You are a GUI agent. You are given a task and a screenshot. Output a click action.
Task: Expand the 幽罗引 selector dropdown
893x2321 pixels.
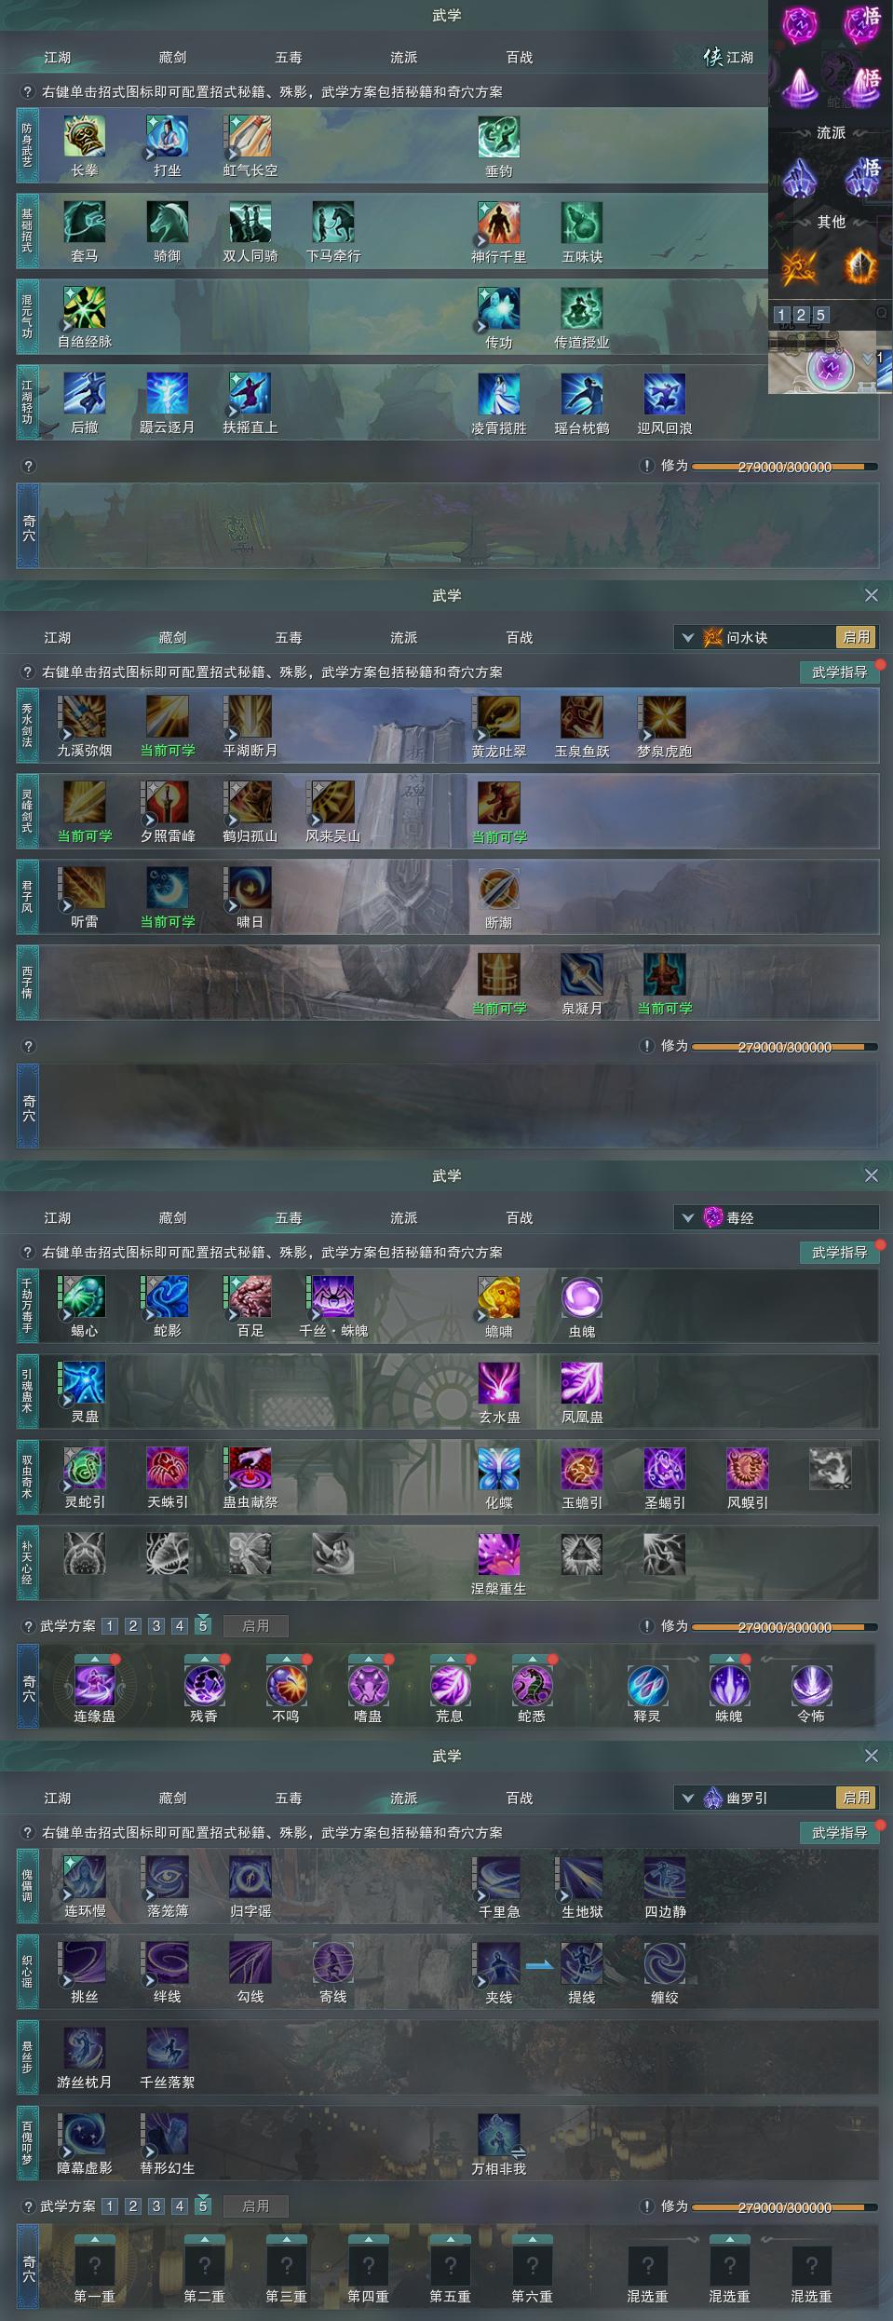(688, 1798)
